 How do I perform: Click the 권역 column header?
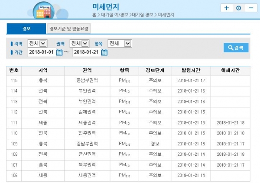[87, 71]
